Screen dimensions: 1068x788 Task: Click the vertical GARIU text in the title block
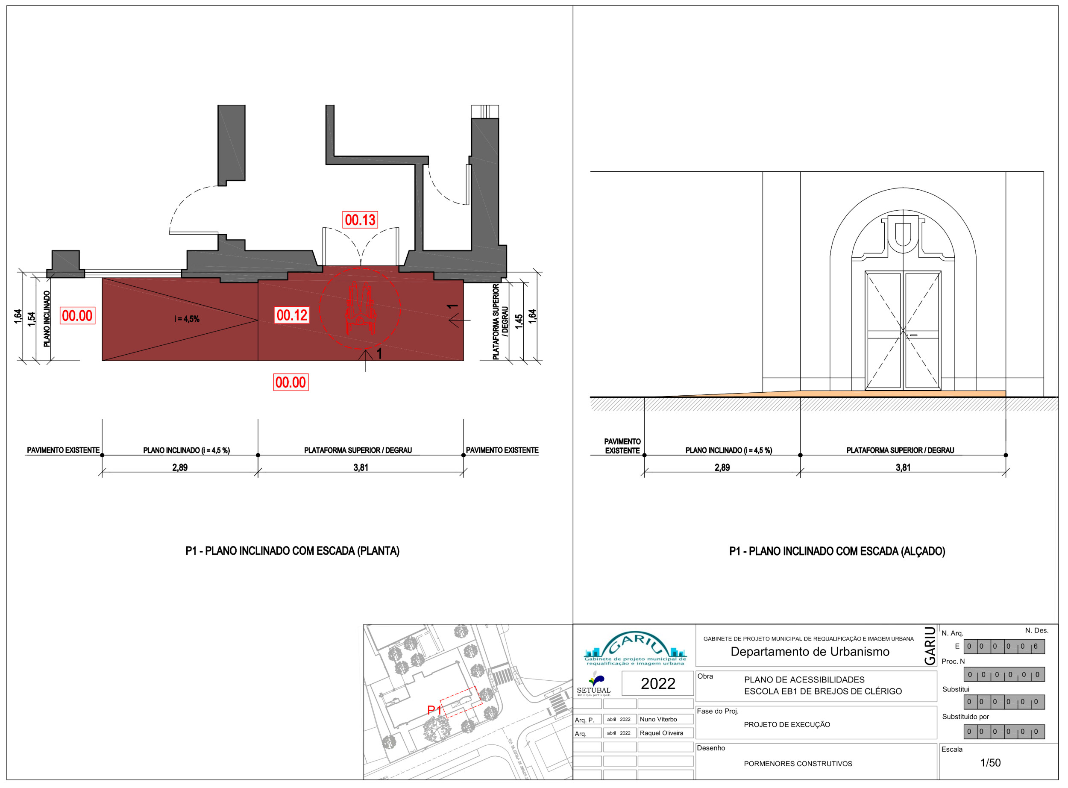(930, 645)
